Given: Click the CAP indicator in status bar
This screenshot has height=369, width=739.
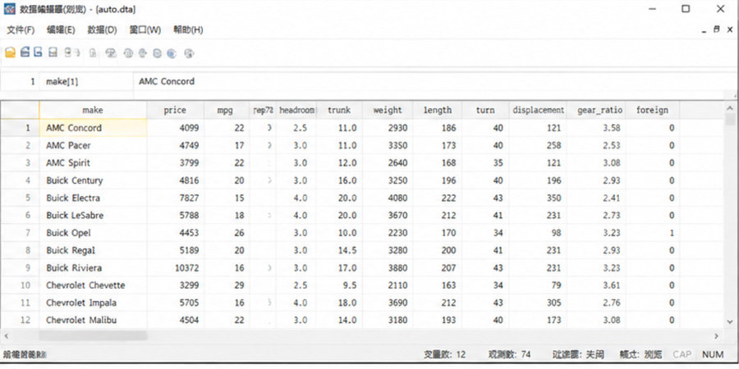Looking at the screenshot, I should pos(682,354).
